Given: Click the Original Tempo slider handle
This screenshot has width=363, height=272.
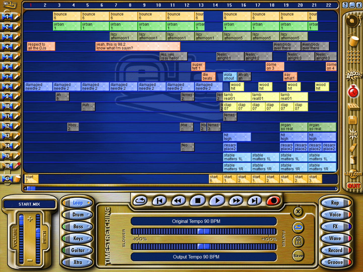Looking at the screenshot, I should click(x=204, y=231).
